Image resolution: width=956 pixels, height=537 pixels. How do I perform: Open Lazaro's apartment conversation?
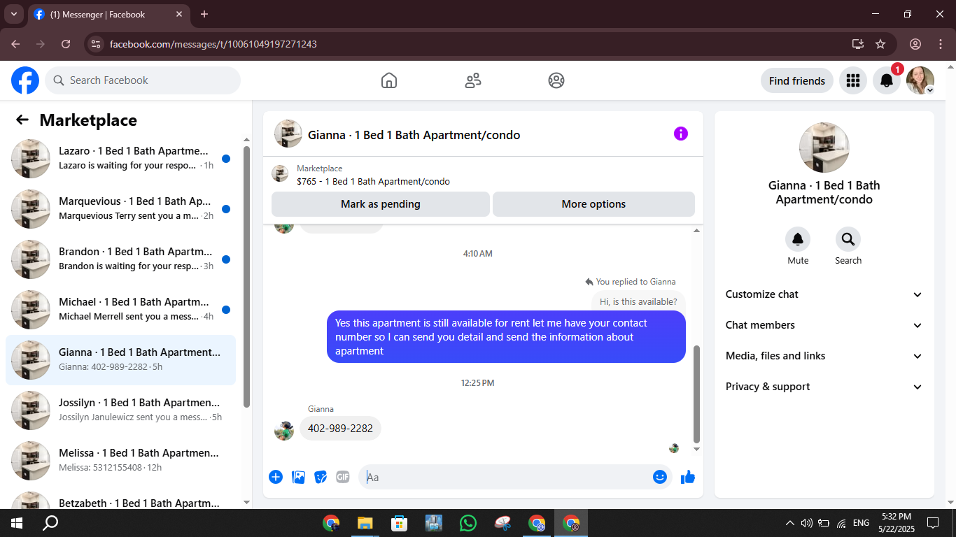[120, 159]
